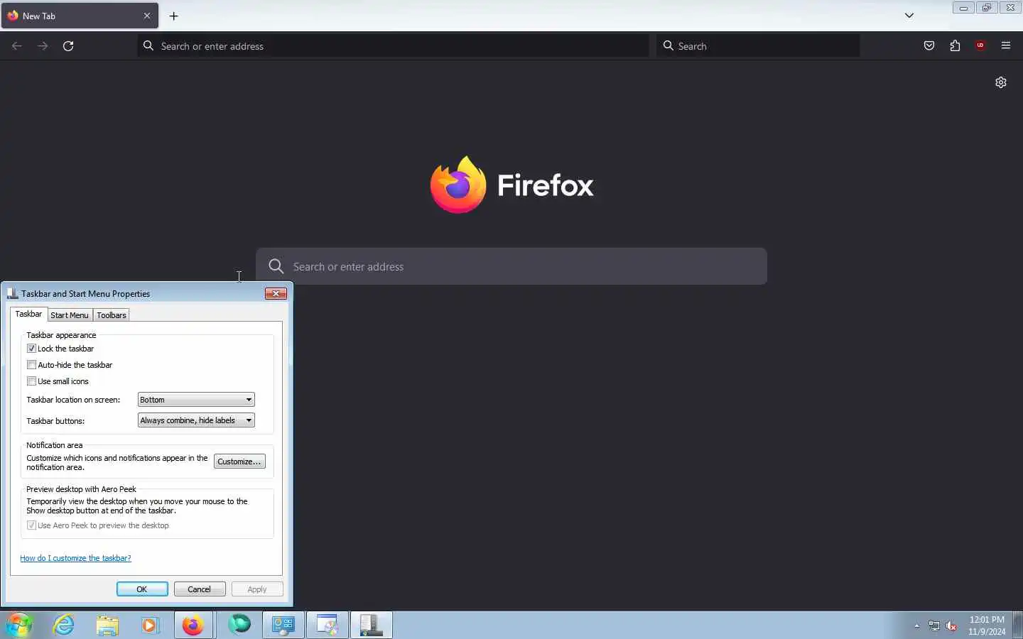Image resolution: width=1023 pixels, height=639 pixels.
Task: Switch to the Taskbar tab
Action: point(28,314)
